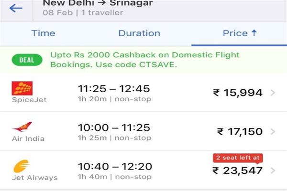Open Jet Airways flight details chevron
Screen dimensions: 287x191
coord(273,170)
